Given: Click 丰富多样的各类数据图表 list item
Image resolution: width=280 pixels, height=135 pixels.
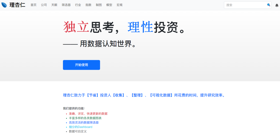Looking at the screenshot, I should click(x=85, y=118).
